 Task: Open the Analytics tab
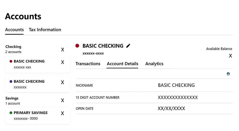tap(154, 64)
